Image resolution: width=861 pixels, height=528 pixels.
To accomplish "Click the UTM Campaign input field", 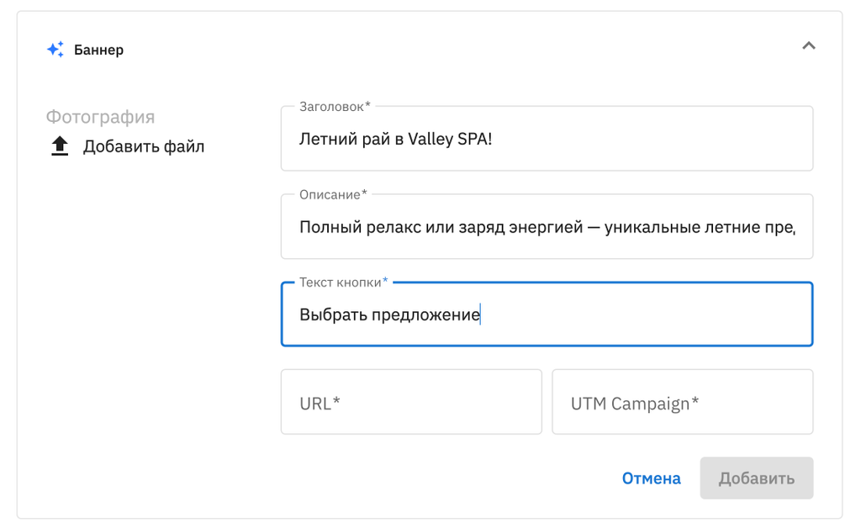I will click(x=682, y=403).
